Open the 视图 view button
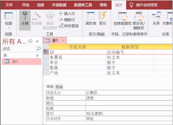This screenshot has width=173, height=125. [9, 18]
